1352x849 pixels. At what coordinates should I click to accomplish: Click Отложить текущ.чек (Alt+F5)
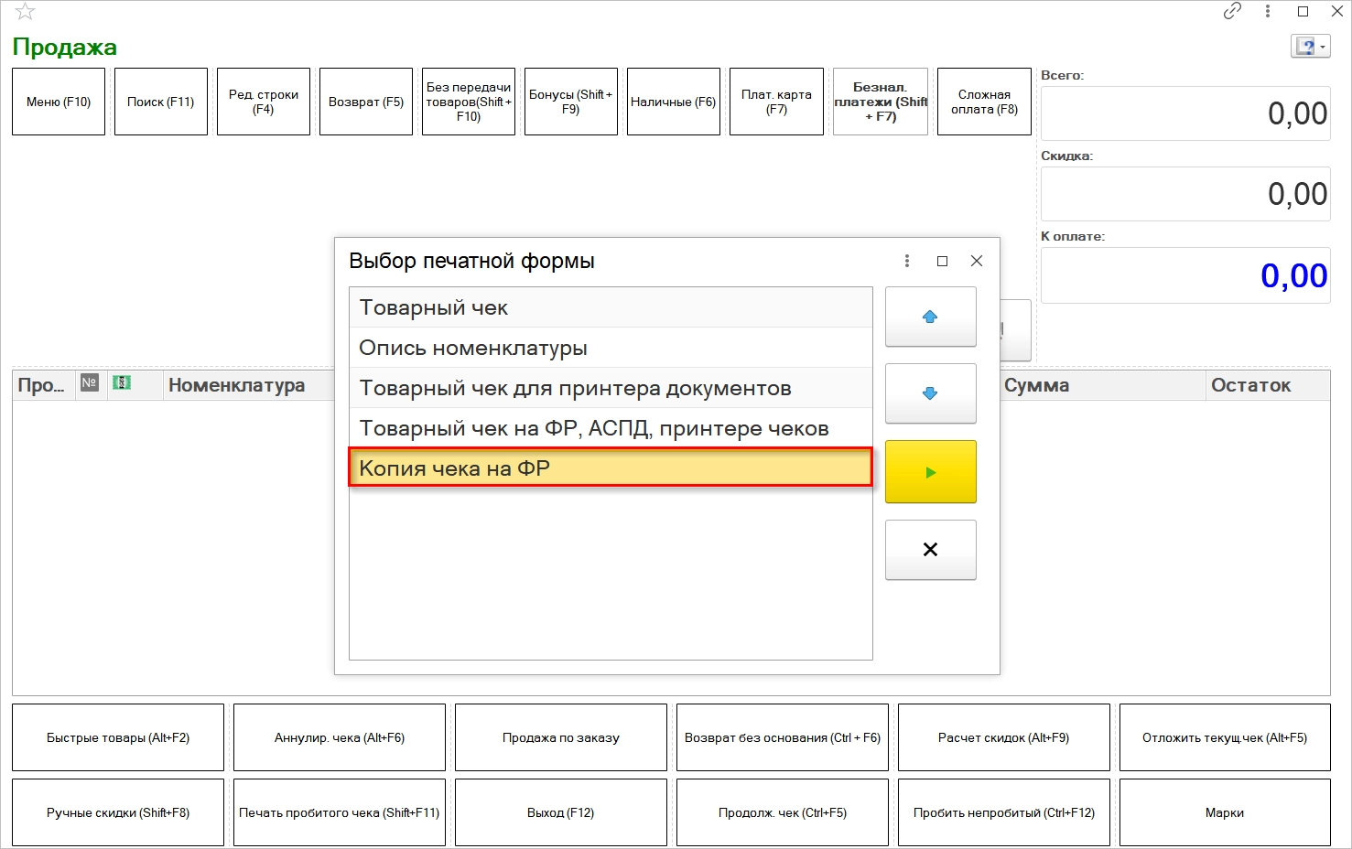[x=1225, y=737]
